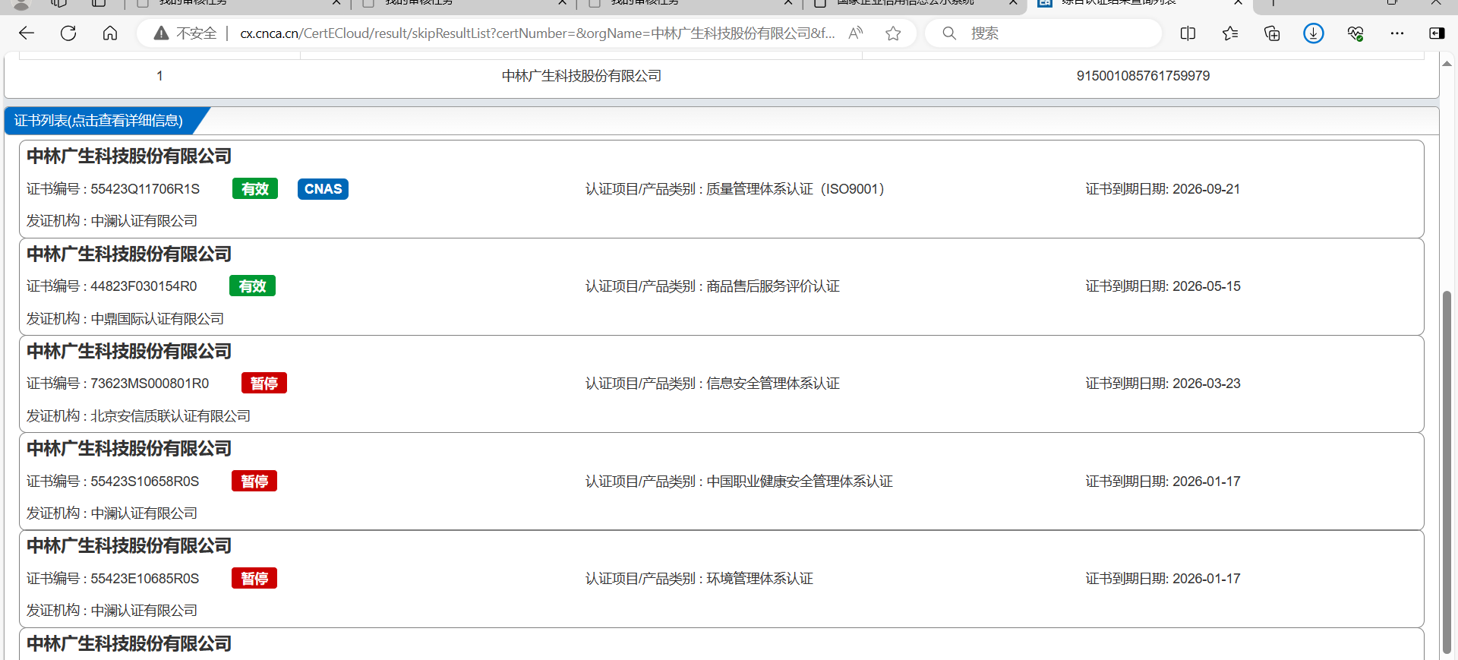Select 质量管理体系认证（ISO9001）category text
This screenshot has height=660, width=1458.
pos(796,189)
